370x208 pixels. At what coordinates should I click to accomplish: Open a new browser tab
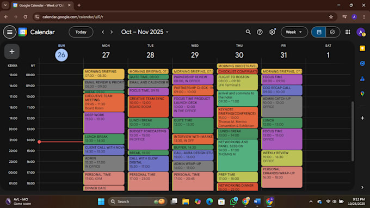pyautogui.click(x=79, y=5)
